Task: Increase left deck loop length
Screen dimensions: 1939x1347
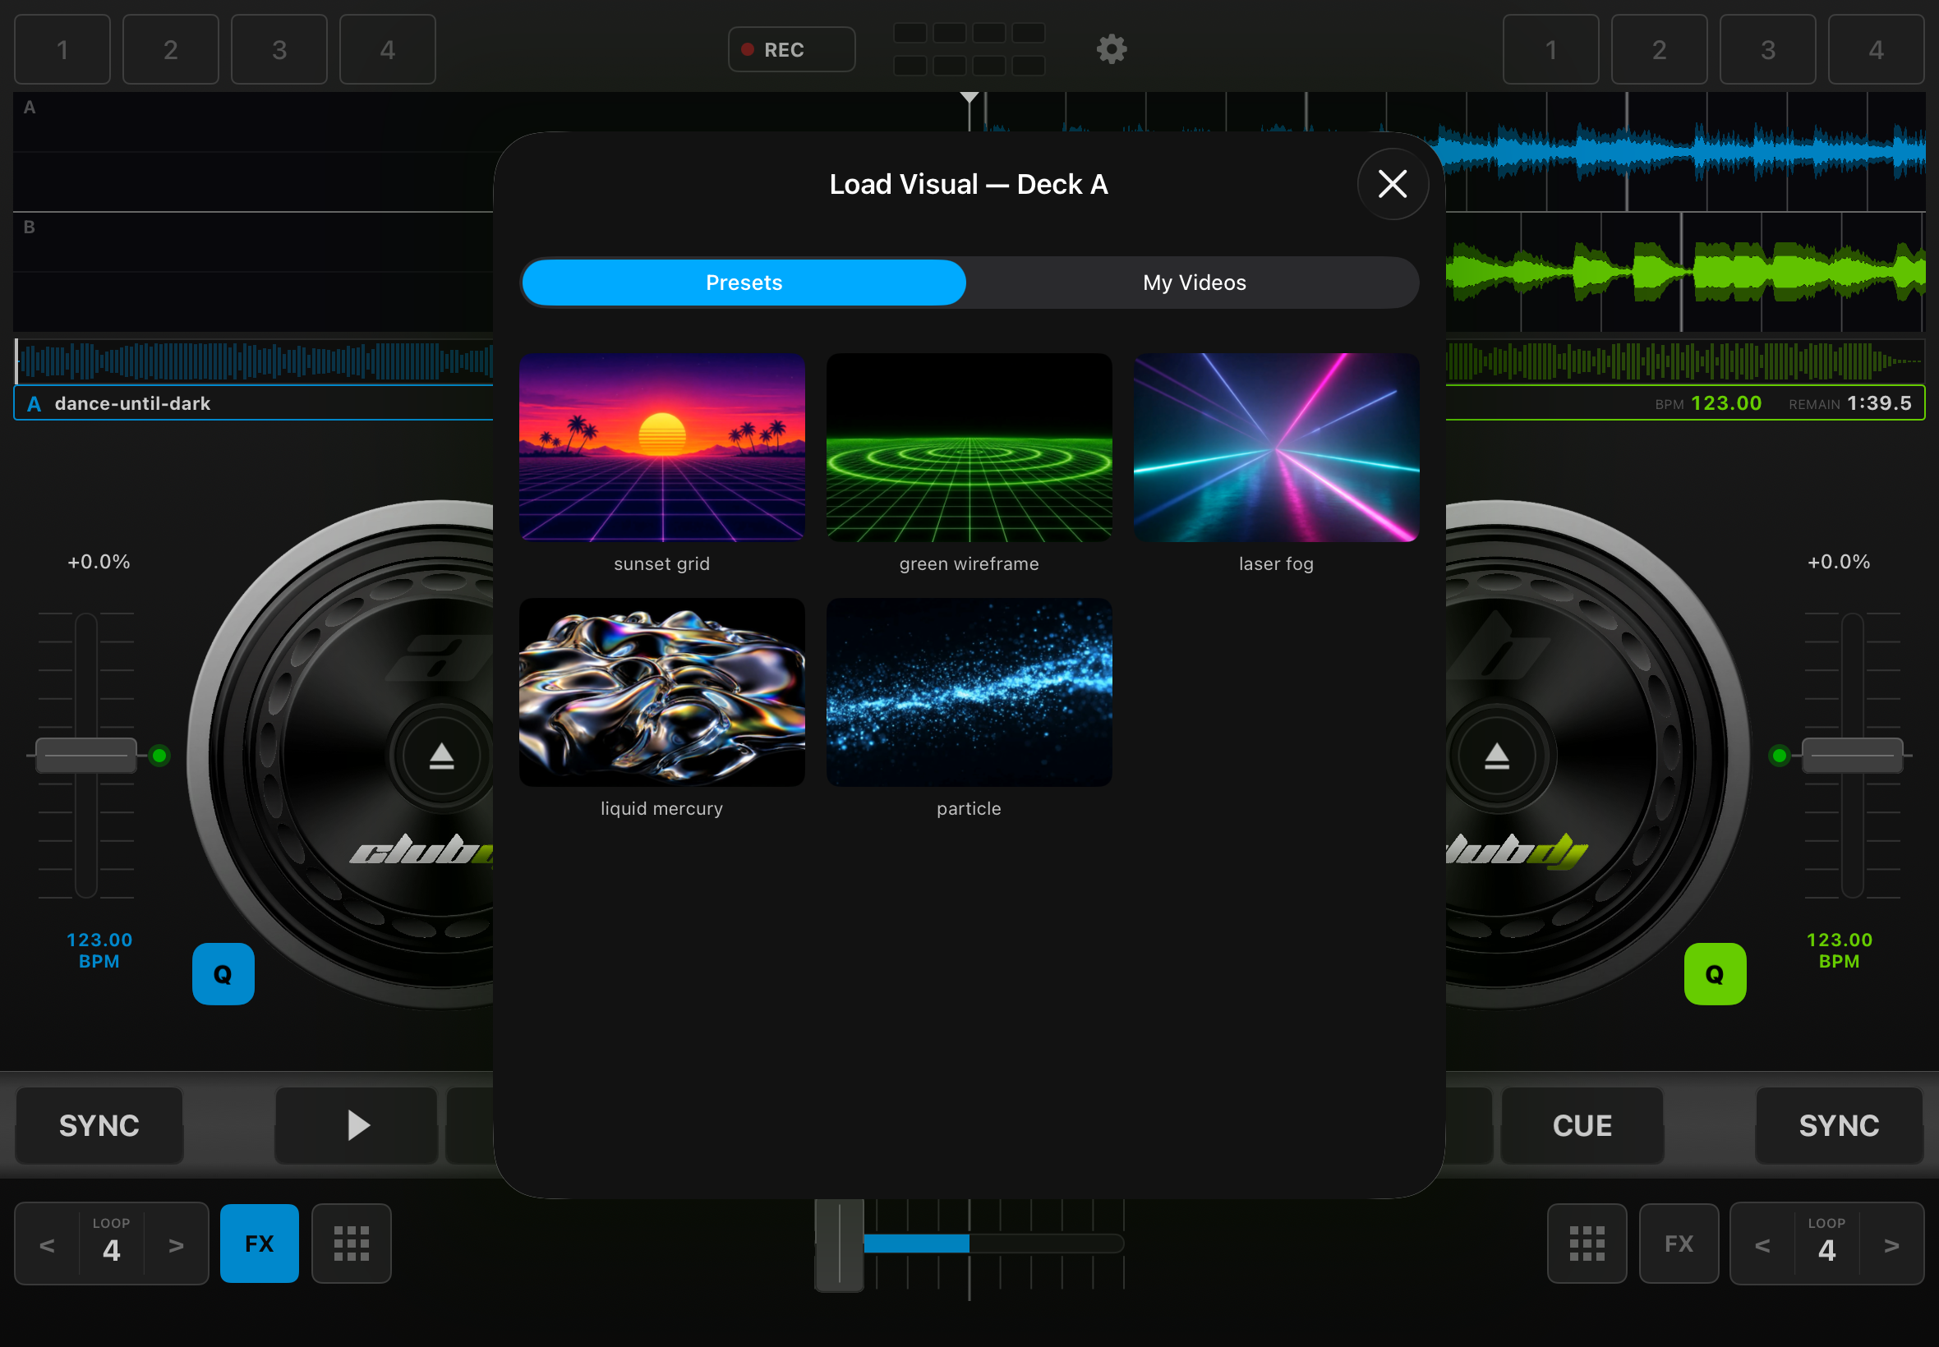Action: coord(176,1245)
